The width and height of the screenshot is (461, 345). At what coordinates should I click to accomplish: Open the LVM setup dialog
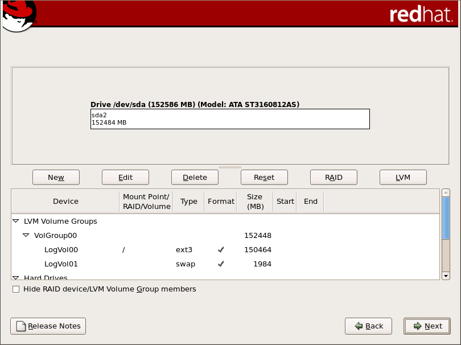(403, 177)
